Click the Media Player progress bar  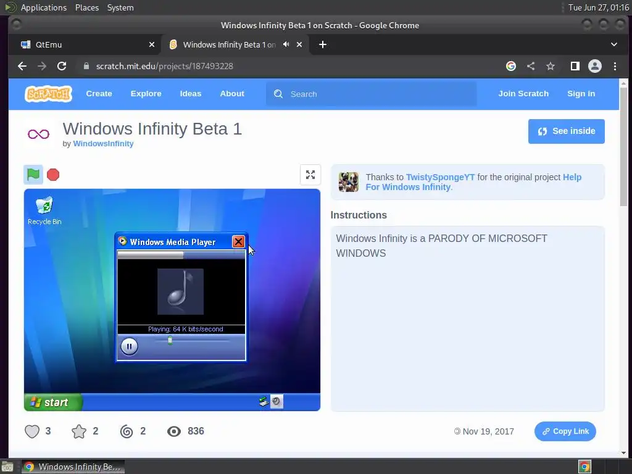pyautogui.click(x=181, y=255)
